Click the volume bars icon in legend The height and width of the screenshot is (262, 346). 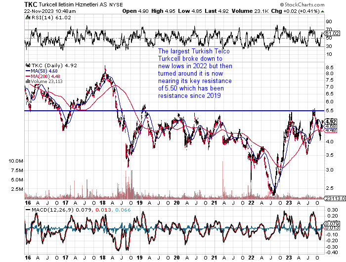click(28, 81)
